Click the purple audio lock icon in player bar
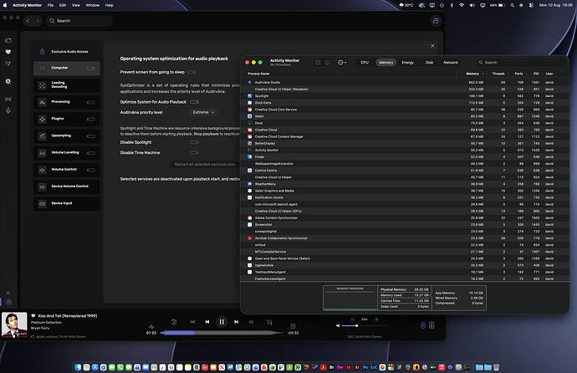 click(x=423, y=325)
